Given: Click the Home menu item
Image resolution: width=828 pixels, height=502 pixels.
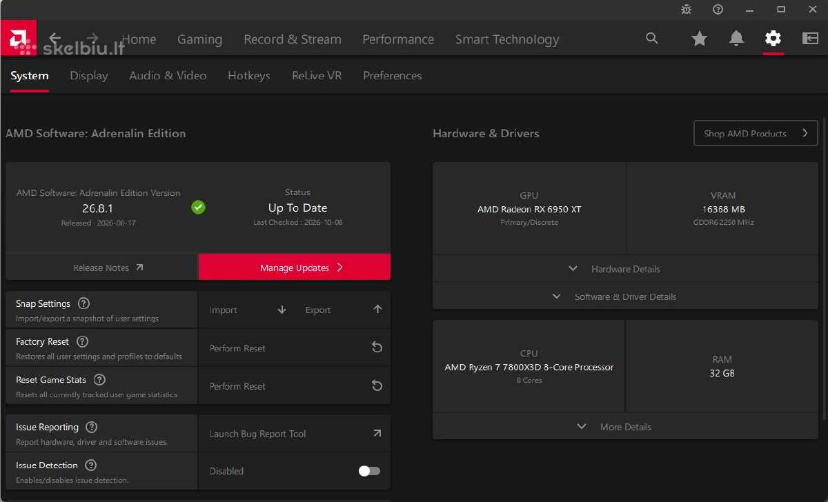Looking at the screenshot, I should coord(139,39).
